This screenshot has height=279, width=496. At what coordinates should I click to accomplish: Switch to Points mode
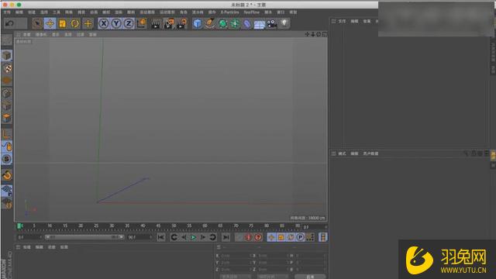pyautogui.click(x=7, y=94)
